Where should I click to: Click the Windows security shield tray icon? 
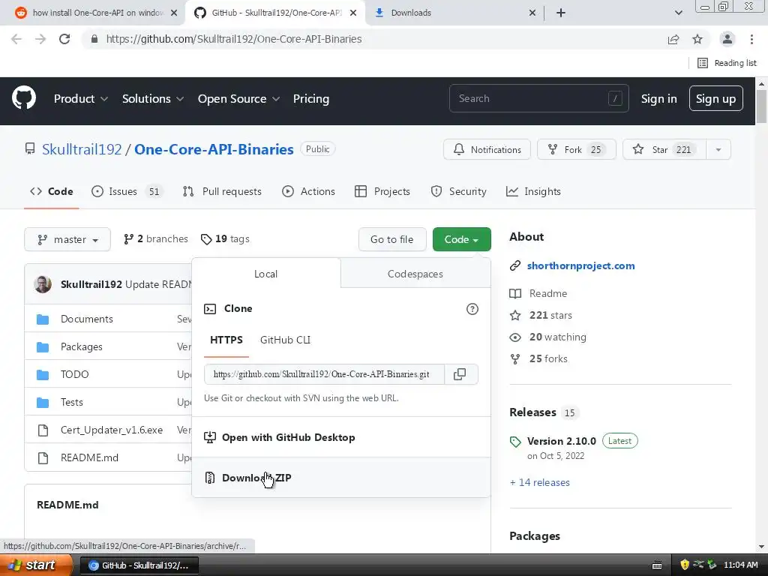[x=684, y=565]
